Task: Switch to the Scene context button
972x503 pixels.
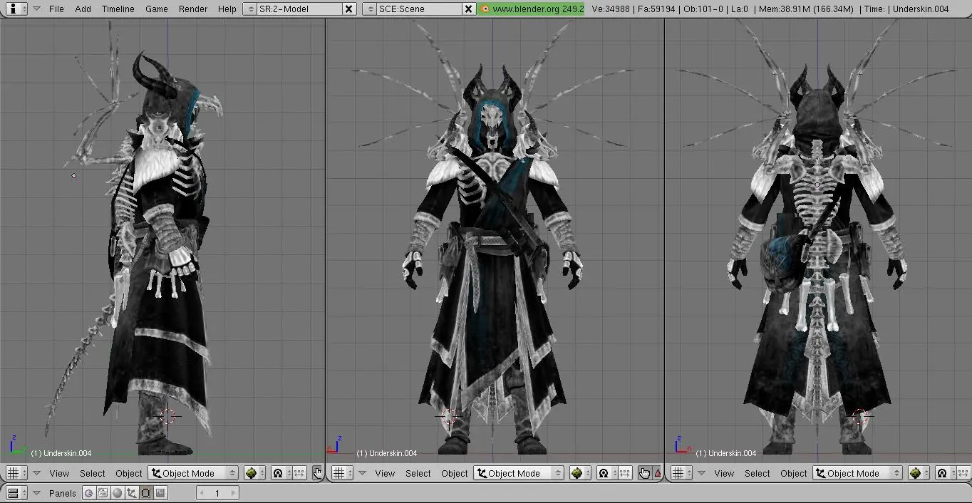Action: pos(160,493)
